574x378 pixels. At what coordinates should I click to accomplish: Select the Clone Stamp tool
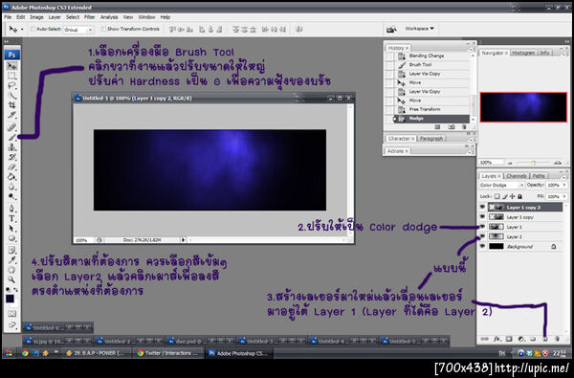pyautogui.click(x=12, y=147)
